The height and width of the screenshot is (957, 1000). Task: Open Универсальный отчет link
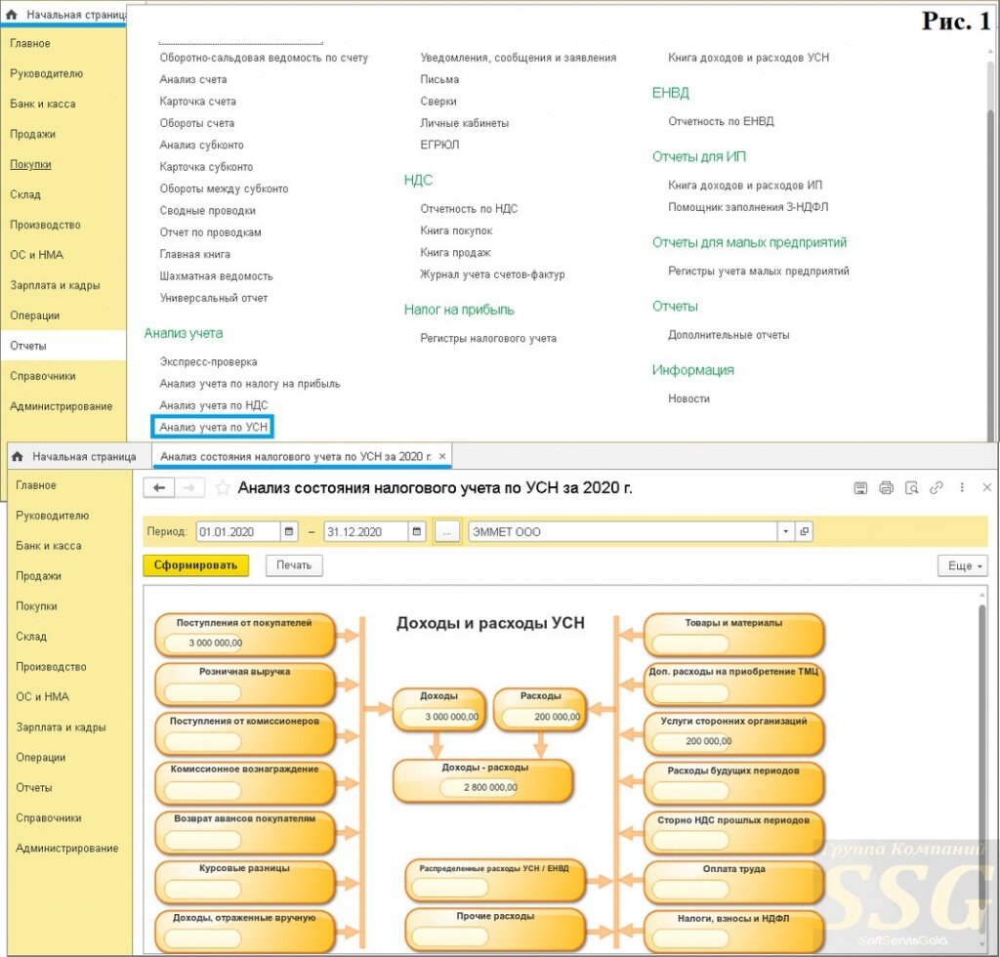214,298
